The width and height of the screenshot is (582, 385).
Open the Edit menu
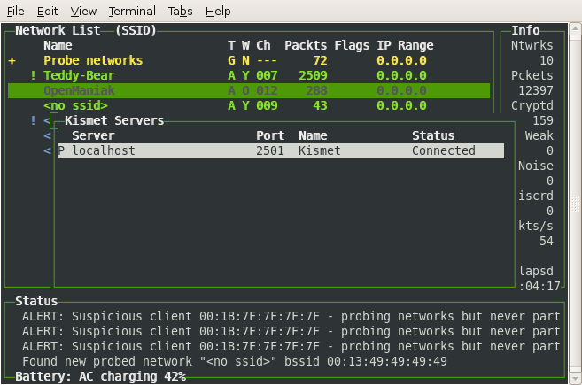click(x=47, y=12)
